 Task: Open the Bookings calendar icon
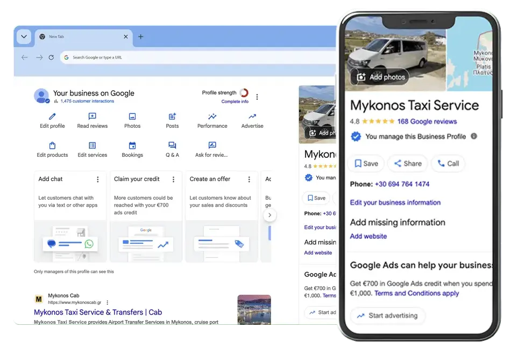[x=132, y=146]
